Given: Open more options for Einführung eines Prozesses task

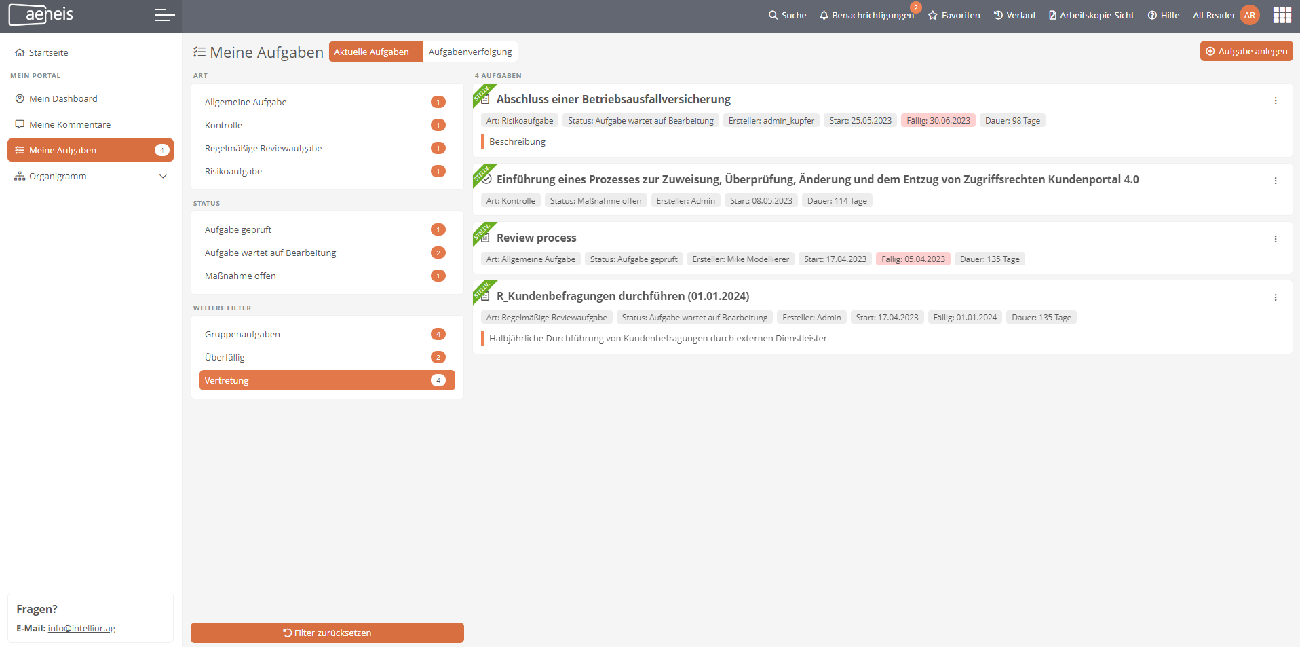Looking at the screenshot, I should (1276, 181).
